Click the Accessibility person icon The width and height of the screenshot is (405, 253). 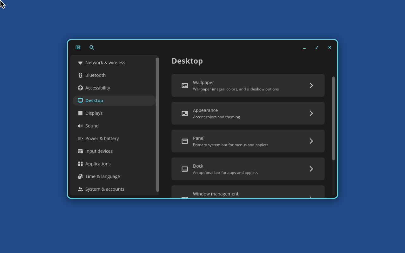pyautogui.click(x=80, y=88)
